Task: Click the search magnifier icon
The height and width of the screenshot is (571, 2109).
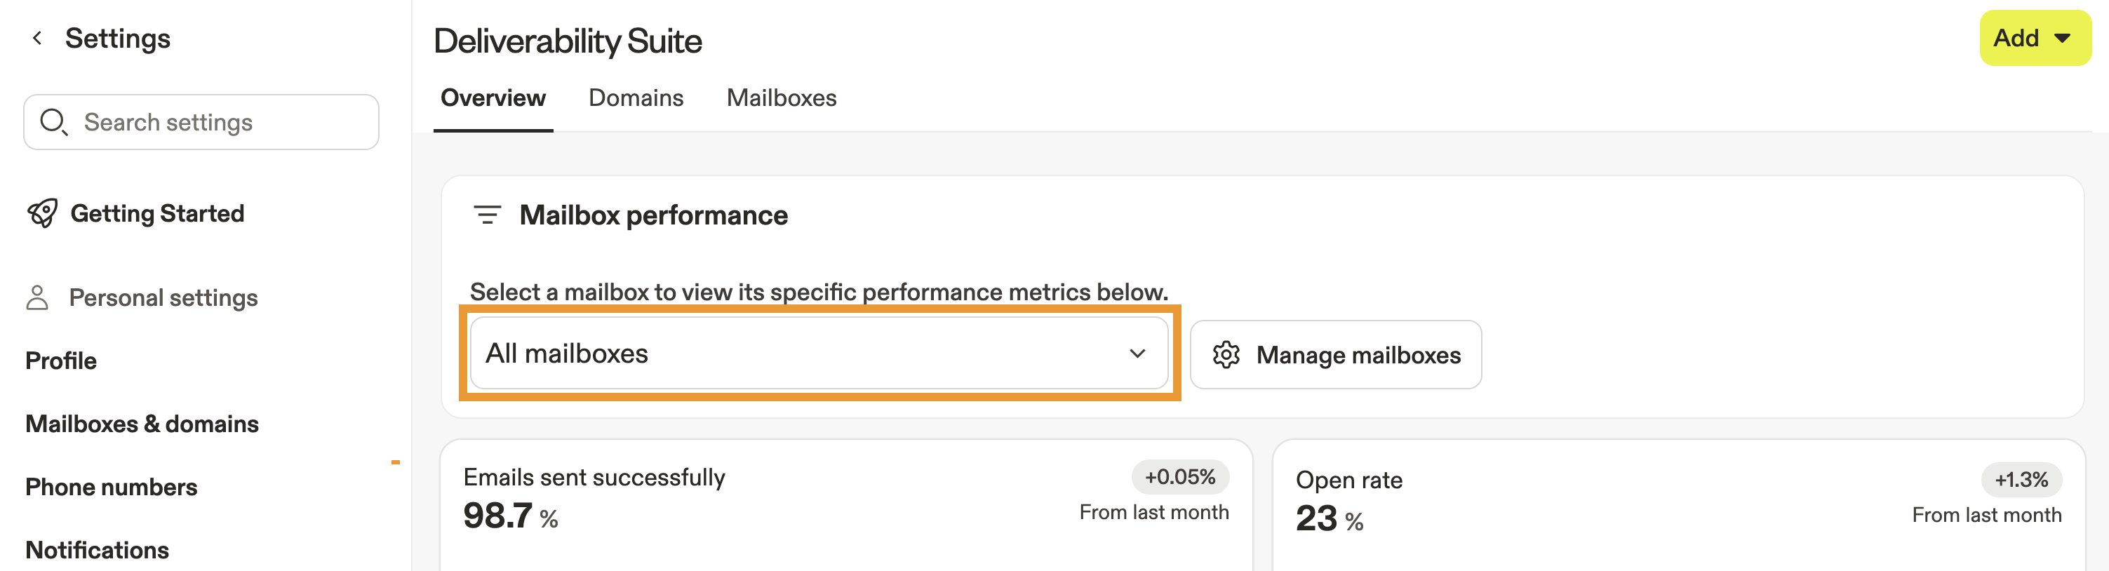Action: click(x=53, y=122)
